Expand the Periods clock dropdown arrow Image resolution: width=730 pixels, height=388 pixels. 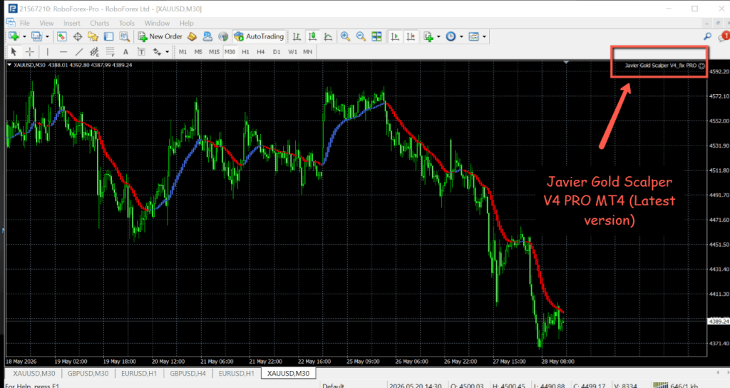click(x=461, y=36)
